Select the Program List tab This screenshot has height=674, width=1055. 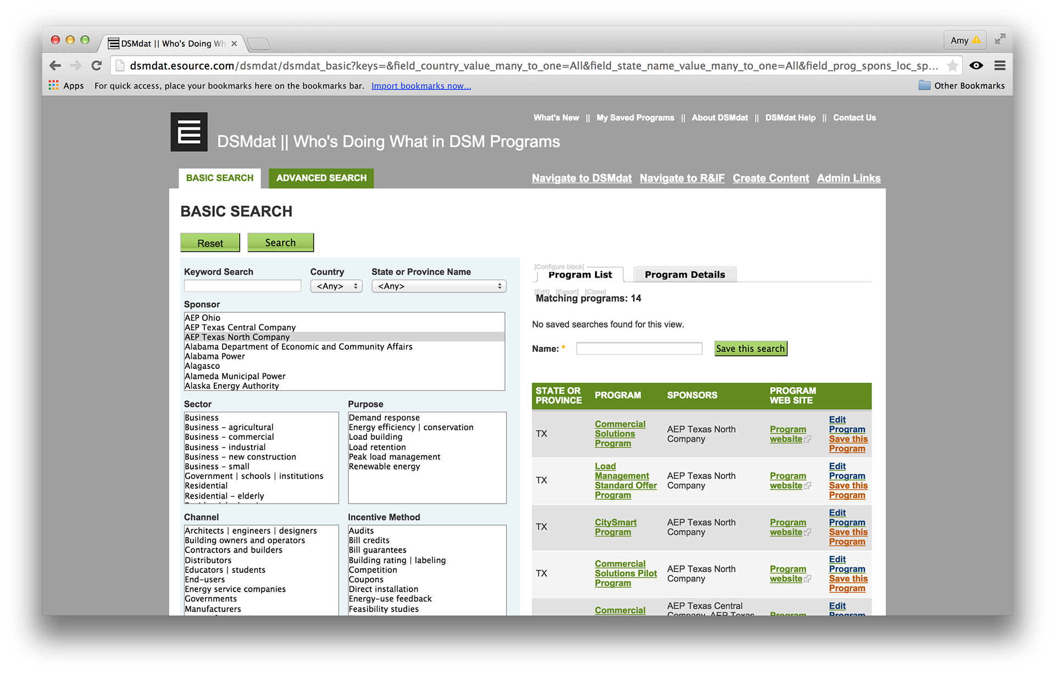pyautogui.click(x=580, y=275)
